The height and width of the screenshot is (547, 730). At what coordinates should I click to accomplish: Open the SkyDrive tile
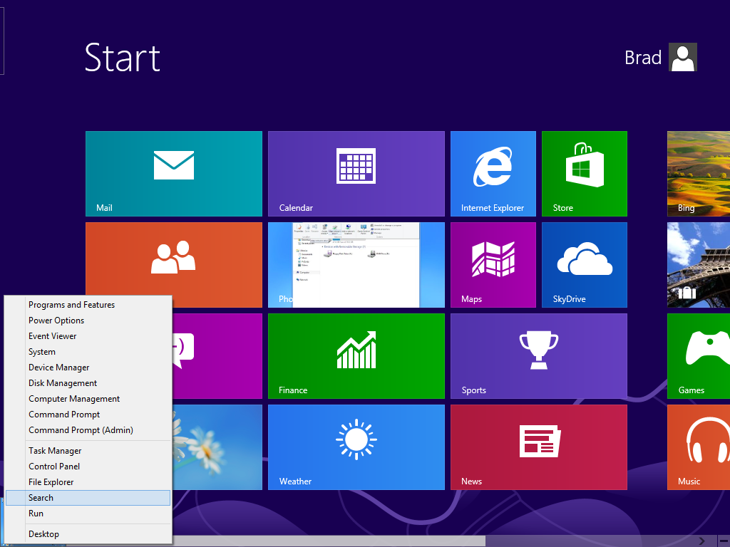click(585, 265)
